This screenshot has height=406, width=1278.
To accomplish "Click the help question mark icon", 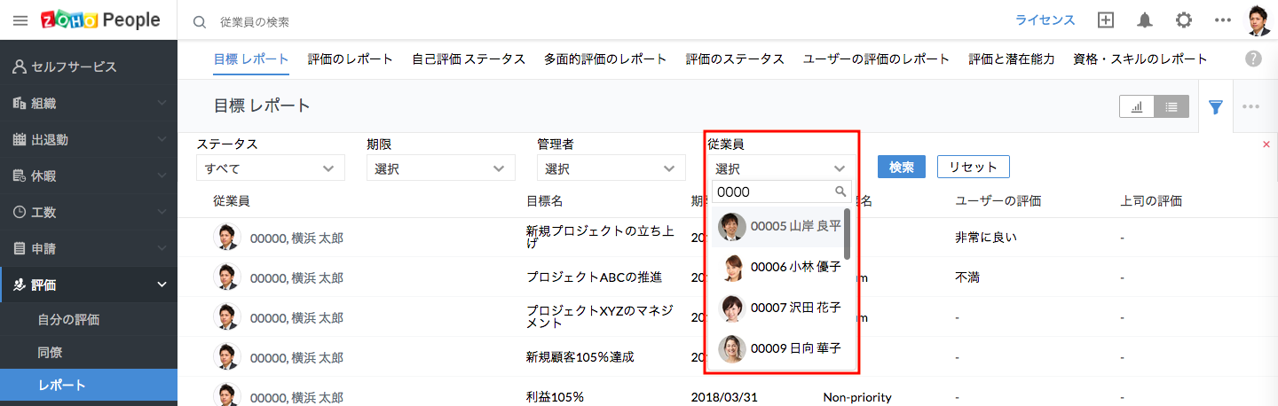I will [1253, 59].
